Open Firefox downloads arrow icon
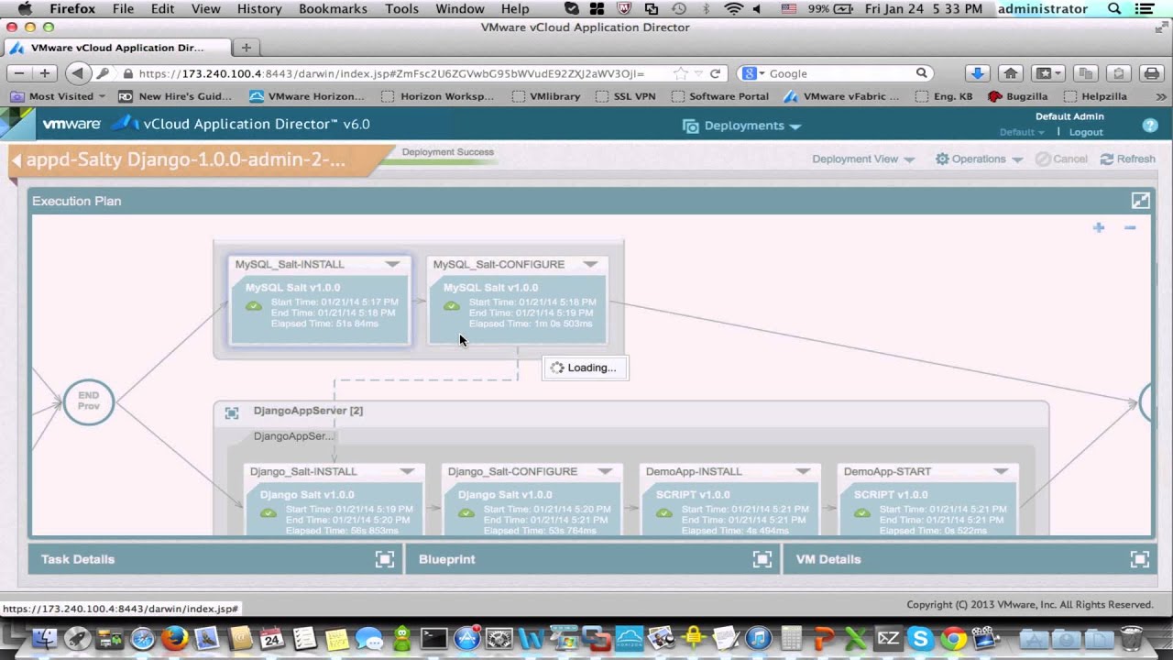 (977, 73)
